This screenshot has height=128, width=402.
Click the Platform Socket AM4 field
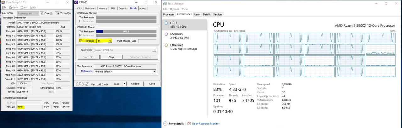(35, 27)
